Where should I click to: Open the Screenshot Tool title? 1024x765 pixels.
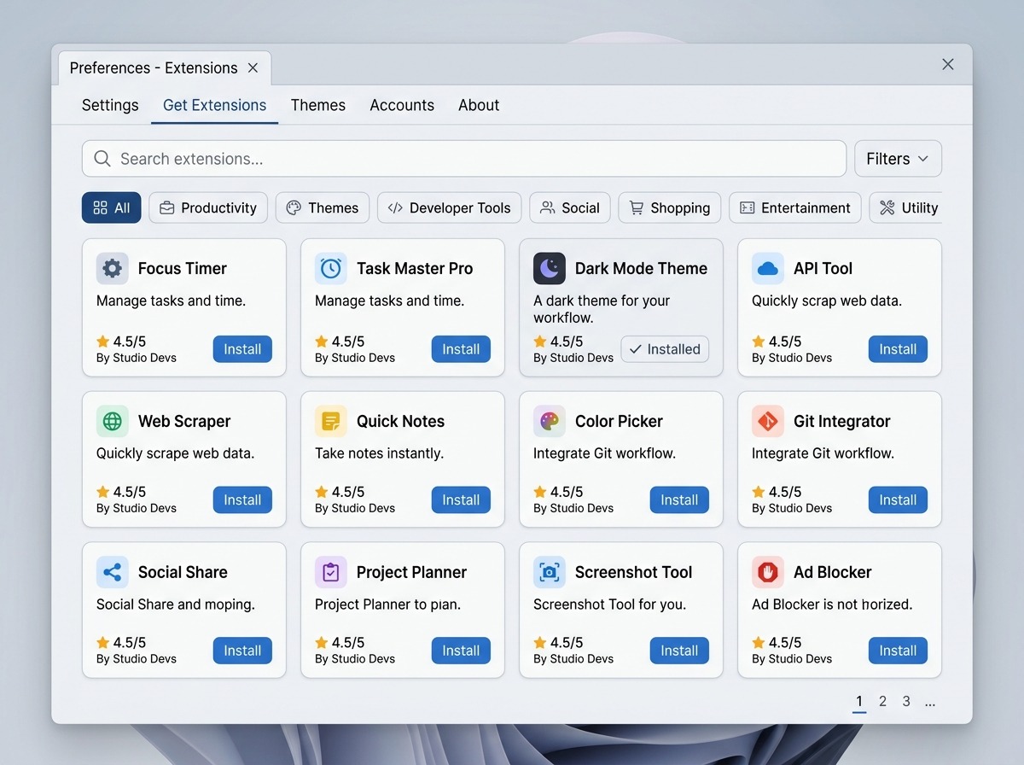(x=634, y=572)
